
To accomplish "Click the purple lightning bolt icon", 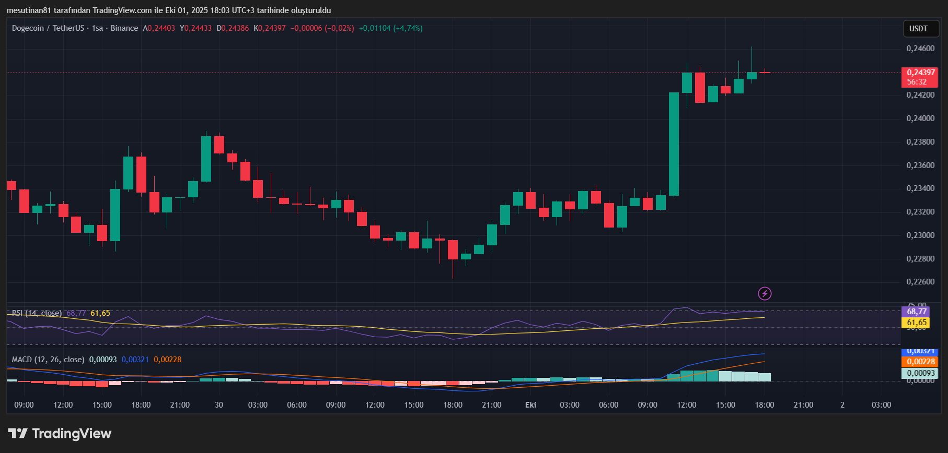I will click(765, 293).
